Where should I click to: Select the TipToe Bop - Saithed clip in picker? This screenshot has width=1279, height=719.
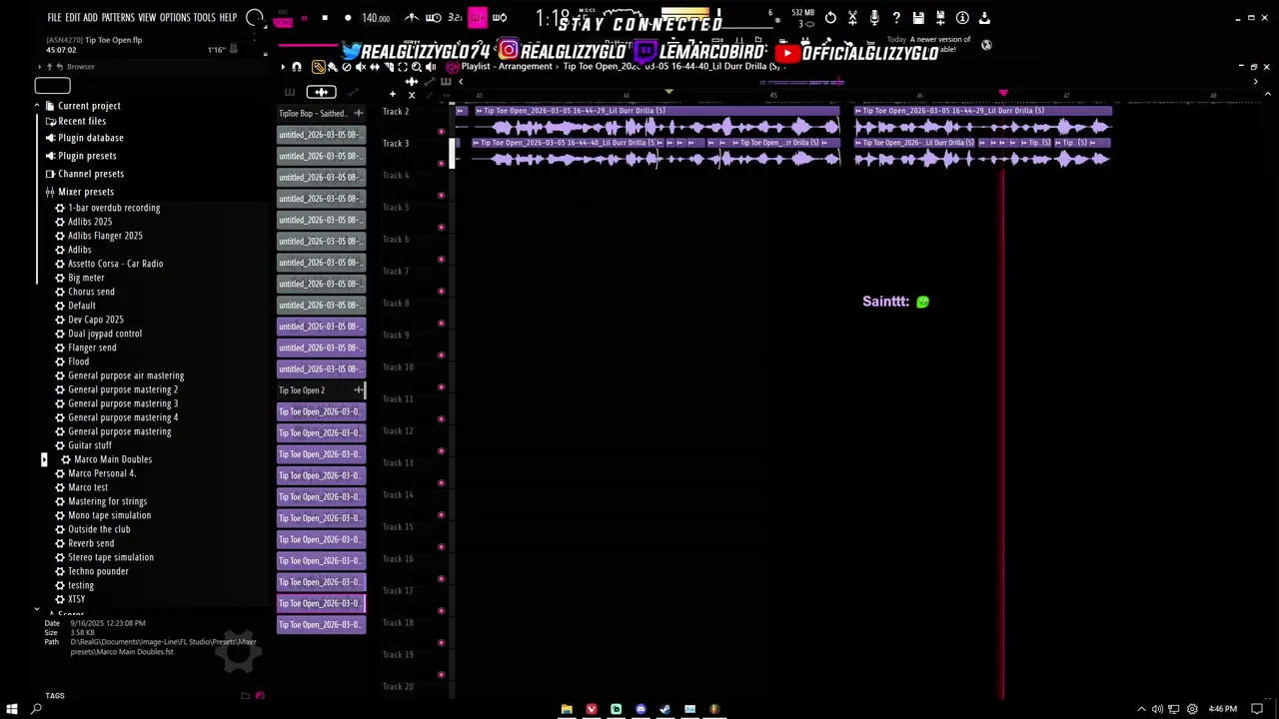coord(321,113)
